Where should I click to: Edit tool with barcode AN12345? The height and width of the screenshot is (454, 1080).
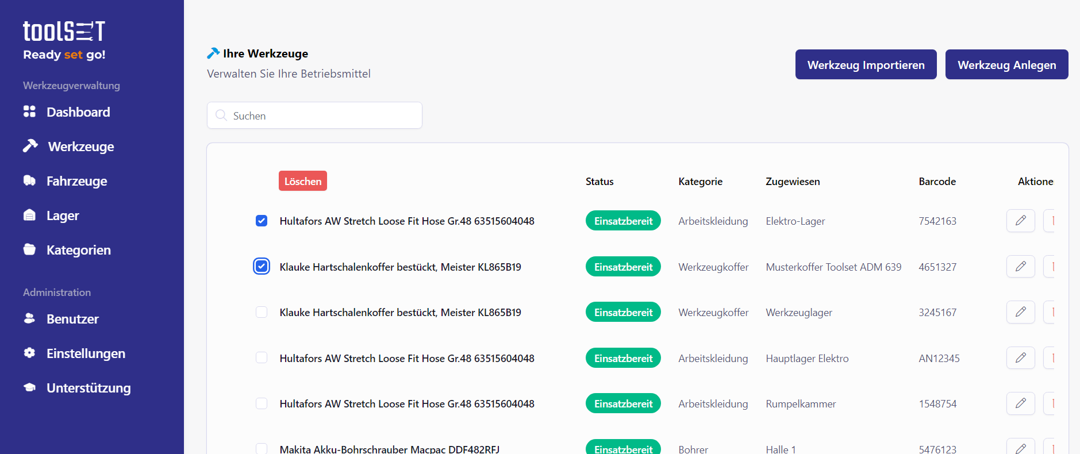(1021, 358)
